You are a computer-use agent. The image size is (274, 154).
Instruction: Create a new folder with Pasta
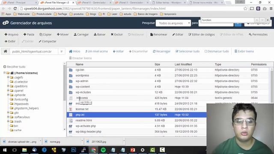pyautogui.click(x=29, y=35)
